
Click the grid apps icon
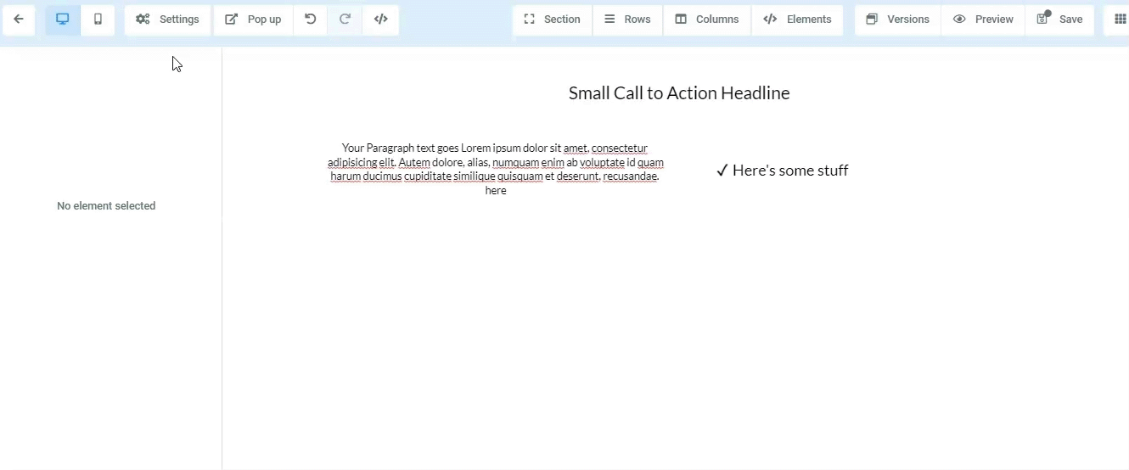pyautogui.click(x=1119, y=20)
